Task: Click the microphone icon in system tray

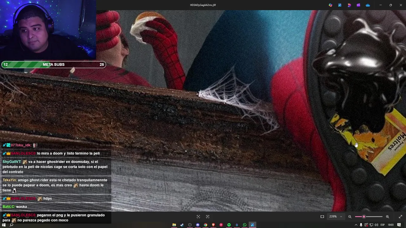Action: click(x=361, y=225)
